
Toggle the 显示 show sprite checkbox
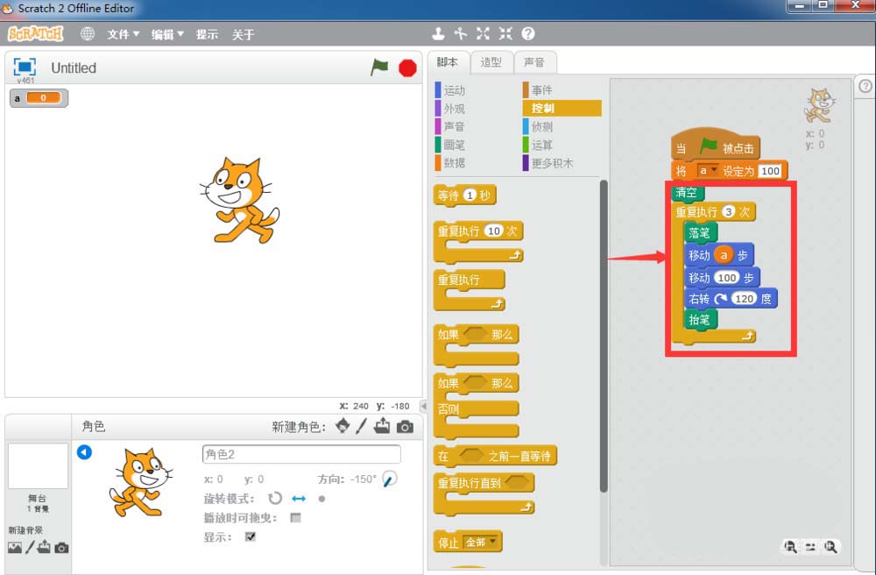(251, 536)
